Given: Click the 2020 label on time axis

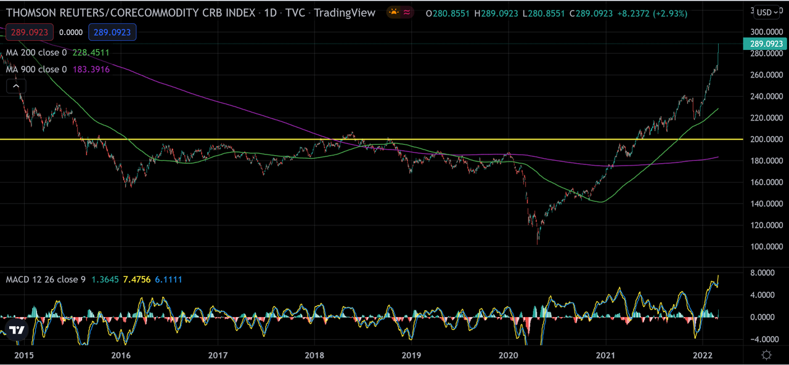Looking at the screenshot, I should [x=509, y=355].
